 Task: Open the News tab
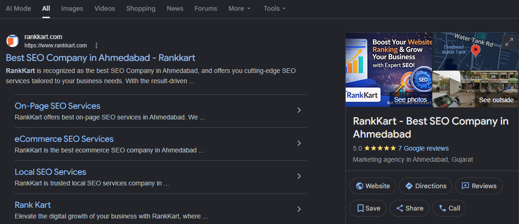175,8
